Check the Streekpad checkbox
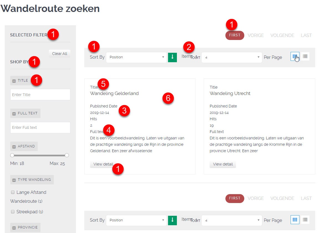The image size is (328, 233). pyautogui.click(x=13, y=212)
